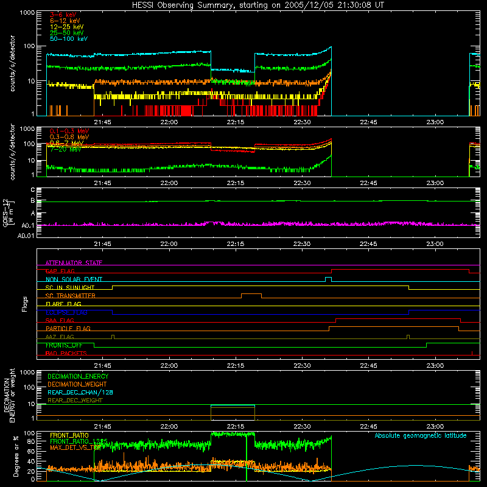Click the DECIMATION ENERGY or weight axis title
Image resolution: width=487 pixels, height=487 pixels.
[x=9, y=396]
